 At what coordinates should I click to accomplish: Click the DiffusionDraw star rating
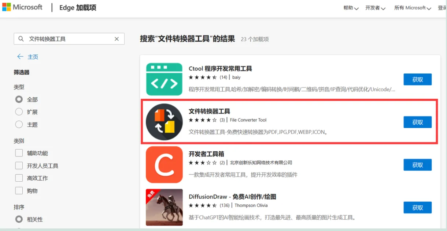click(x=203, y=205)
